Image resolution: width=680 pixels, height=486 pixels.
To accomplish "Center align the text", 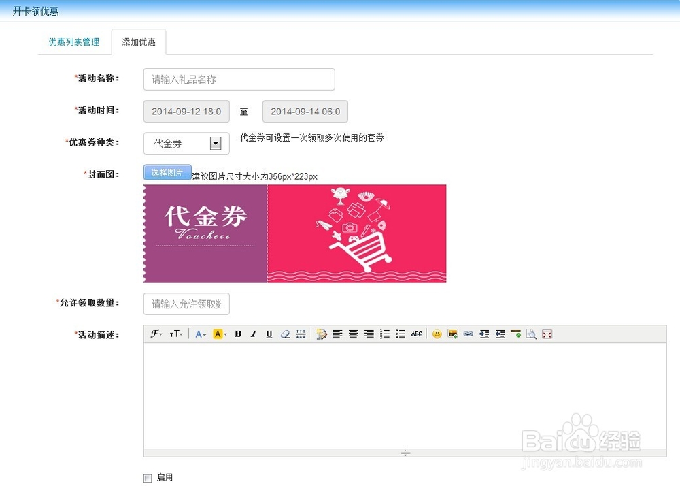I will point(354,334).
